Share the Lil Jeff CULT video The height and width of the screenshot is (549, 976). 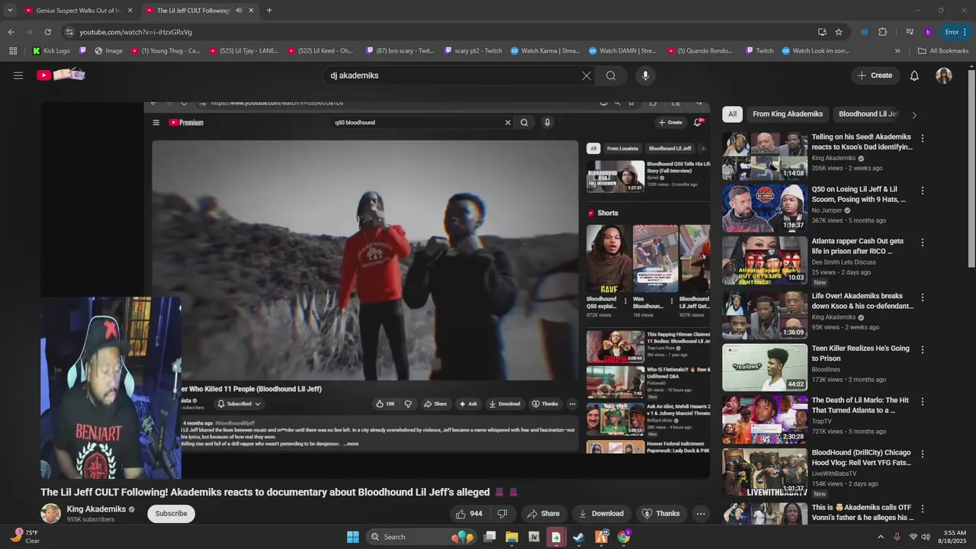(x=543, y=514)
